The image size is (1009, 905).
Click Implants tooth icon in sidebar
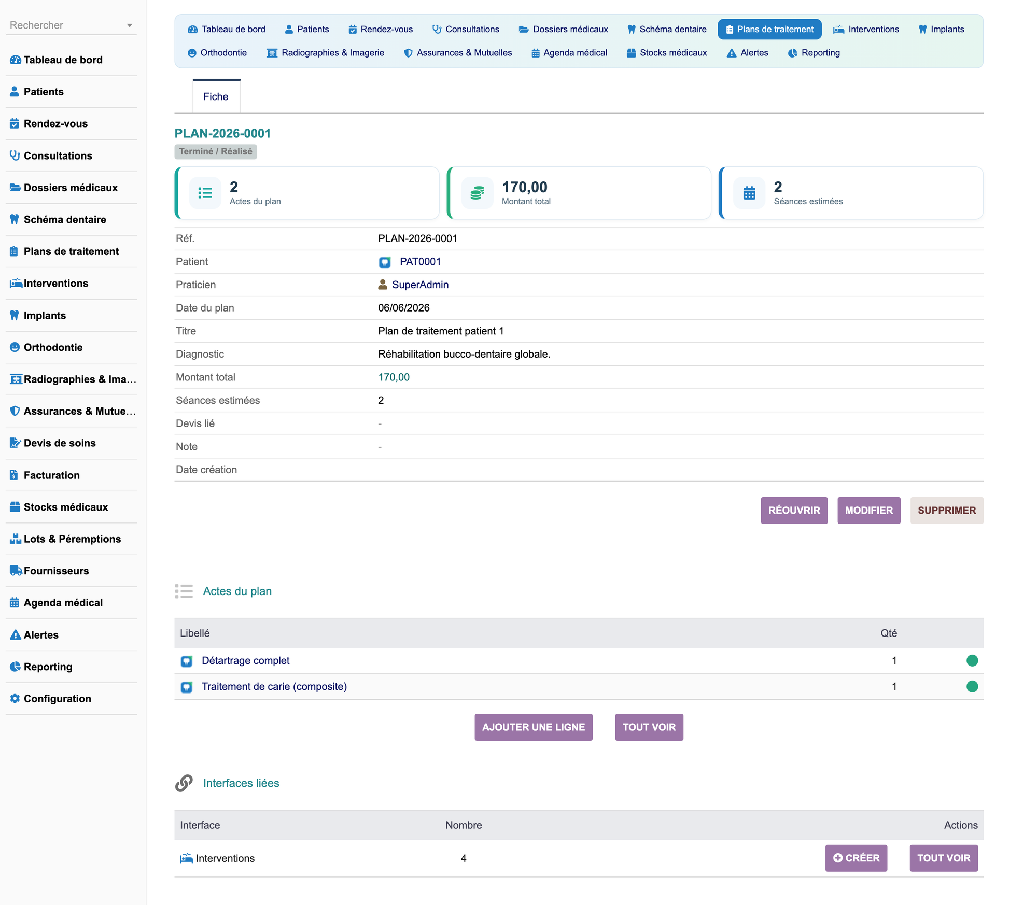click(x=15, y=315)
